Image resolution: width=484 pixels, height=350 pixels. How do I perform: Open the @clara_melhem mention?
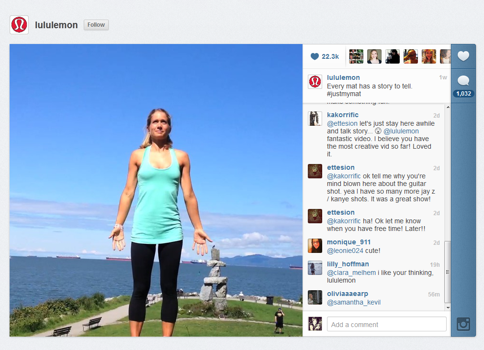pos(351,273)
